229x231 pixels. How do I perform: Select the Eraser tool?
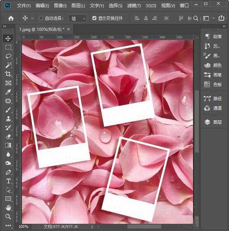tap(8, 136)
